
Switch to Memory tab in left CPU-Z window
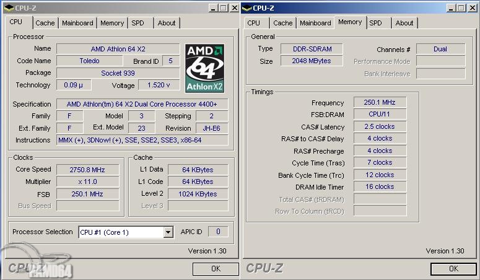click(112, 23)
